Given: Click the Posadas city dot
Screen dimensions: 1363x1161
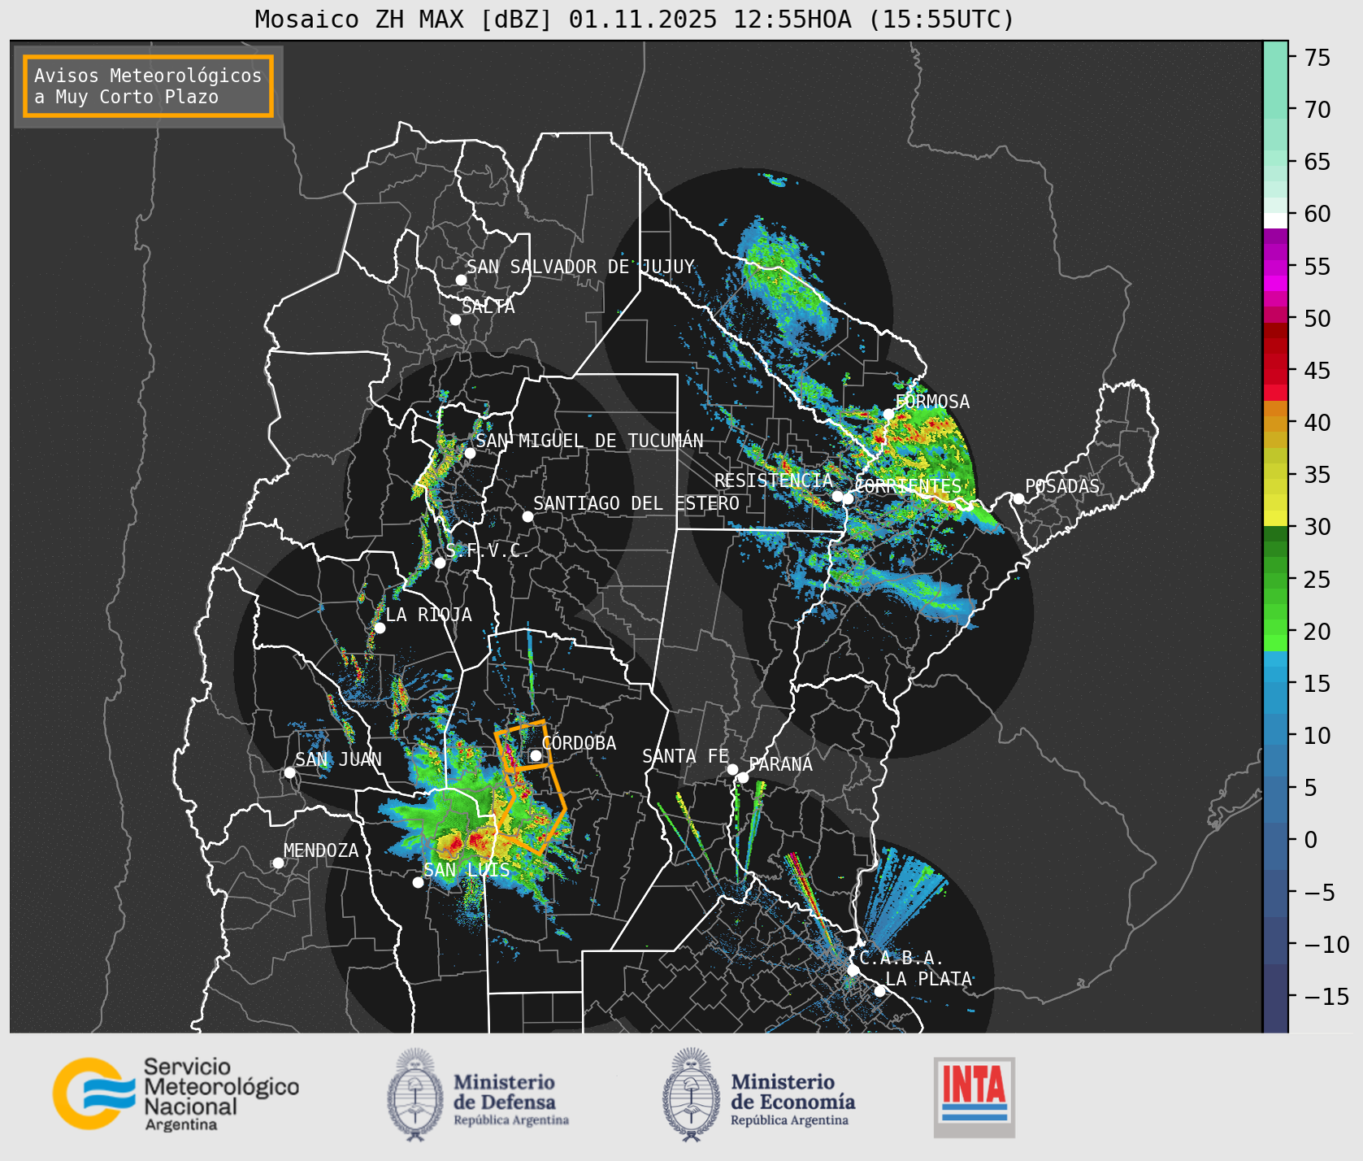Looking at the screenshot, I should [x=1018, y=498].
